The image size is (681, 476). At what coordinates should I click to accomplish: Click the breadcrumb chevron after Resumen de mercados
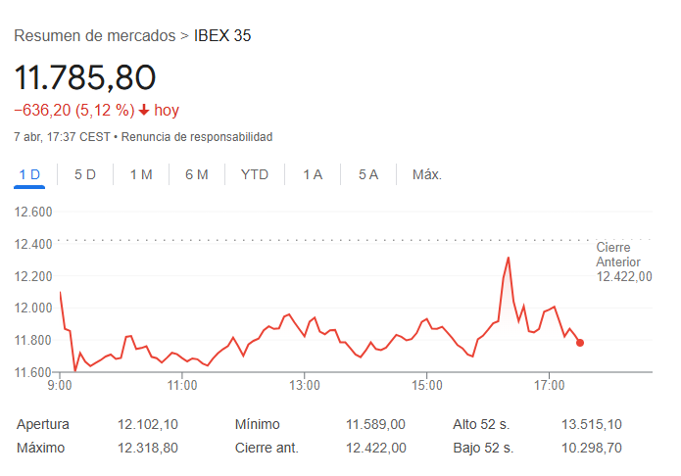(x=185, y=36)
